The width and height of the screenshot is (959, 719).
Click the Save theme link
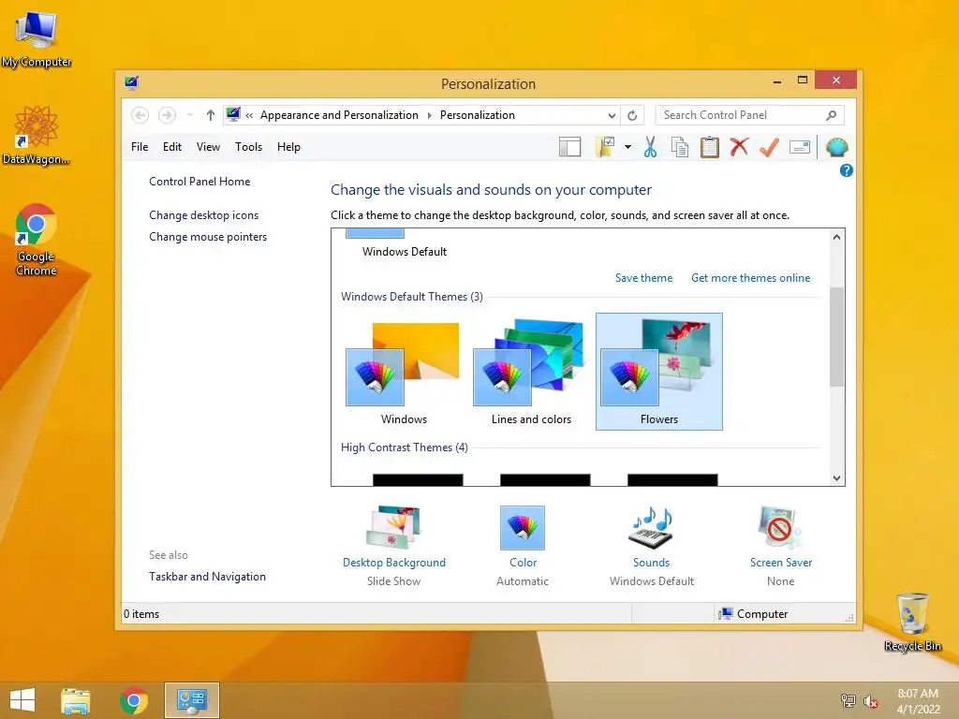(x=643, y=277)
